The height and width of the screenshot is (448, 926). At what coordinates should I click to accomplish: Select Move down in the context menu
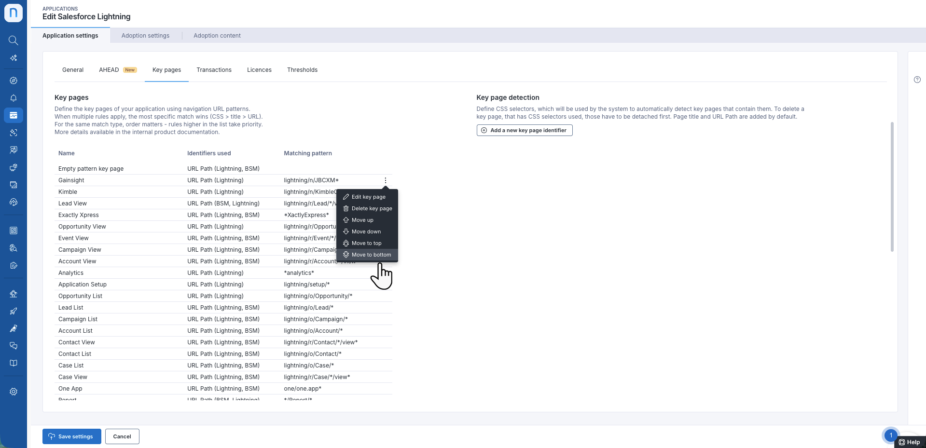coord(367,231)
